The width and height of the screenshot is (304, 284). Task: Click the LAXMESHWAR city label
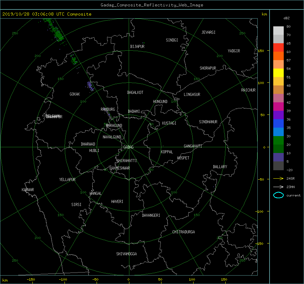click(x=120, y=168)
